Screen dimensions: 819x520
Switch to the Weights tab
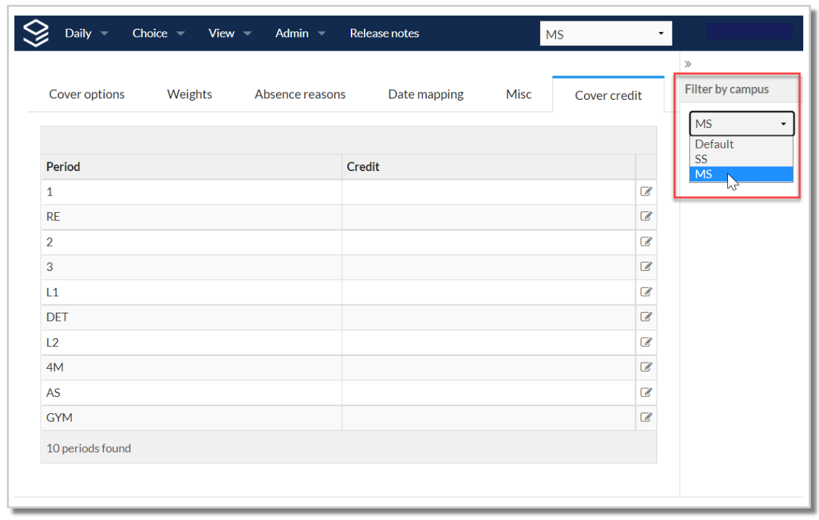[190, 94]
